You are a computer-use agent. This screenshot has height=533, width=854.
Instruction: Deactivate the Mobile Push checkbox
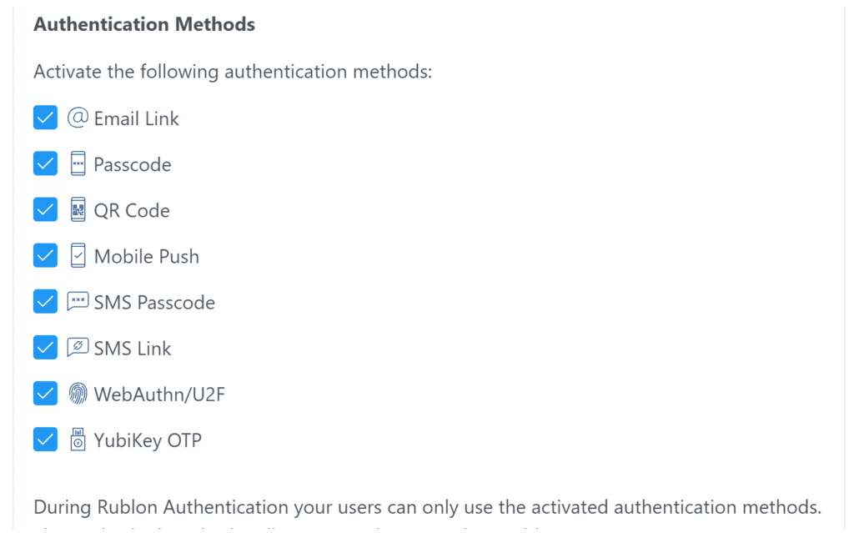[45, 256]
